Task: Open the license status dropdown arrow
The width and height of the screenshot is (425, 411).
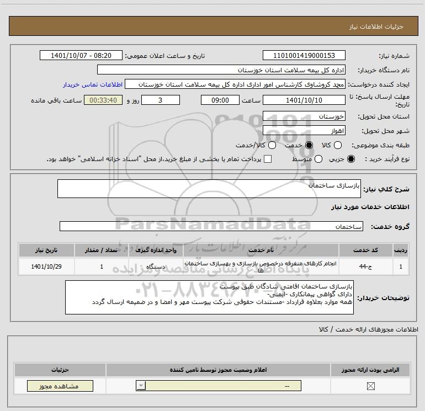Action: [x=141, y=386]
